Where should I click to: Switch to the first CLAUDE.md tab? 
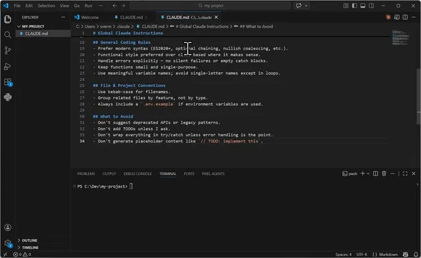coord(132,17)
